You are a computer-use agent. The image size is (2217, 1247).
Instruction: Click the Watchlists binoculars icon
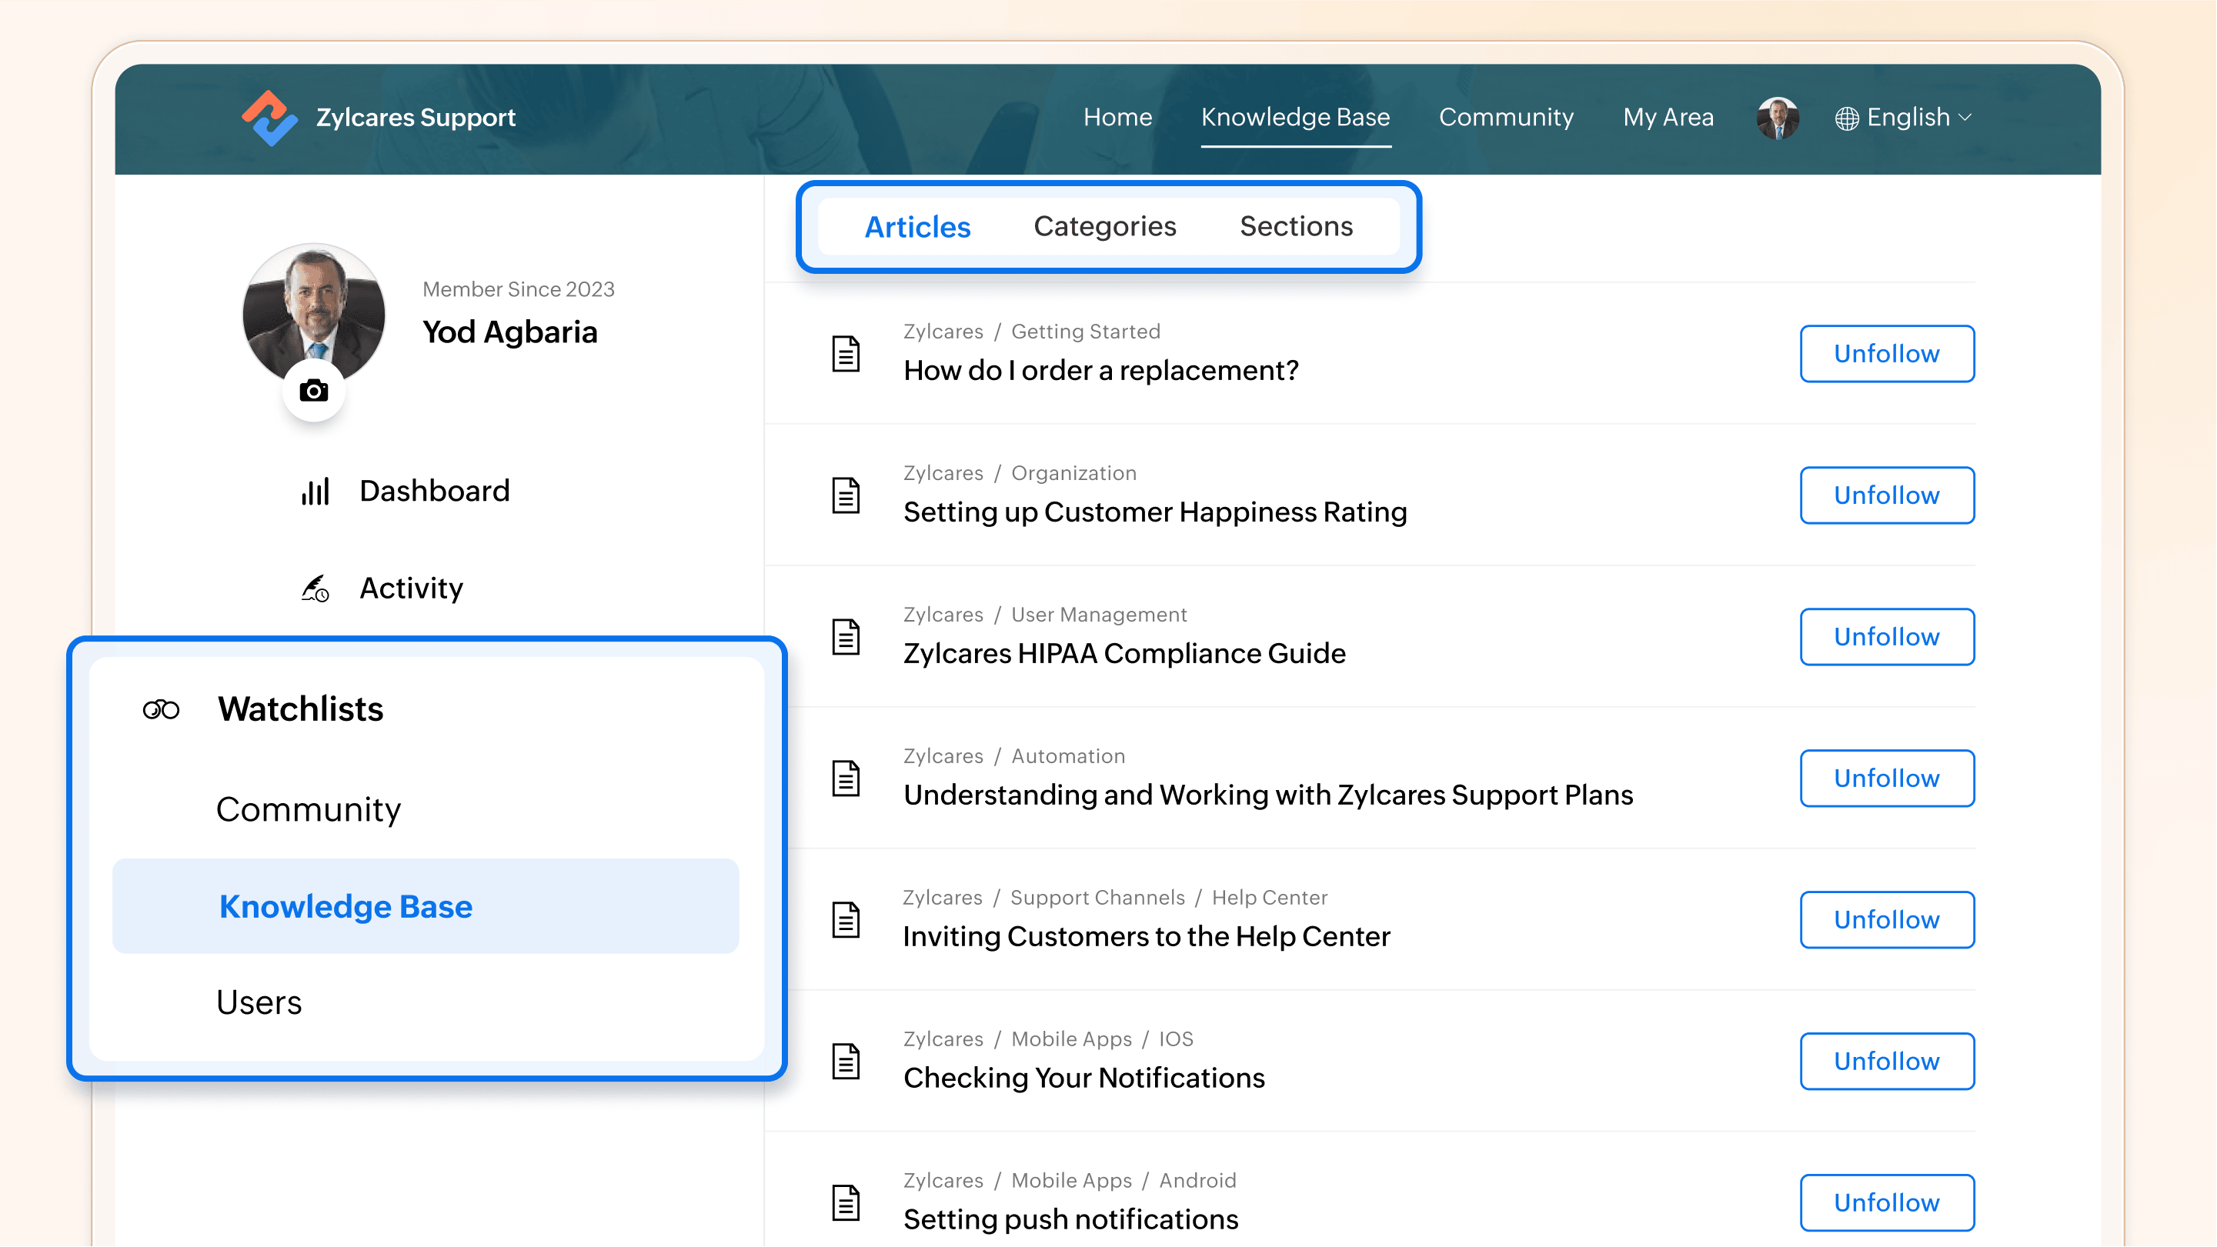tap(161, 710)
